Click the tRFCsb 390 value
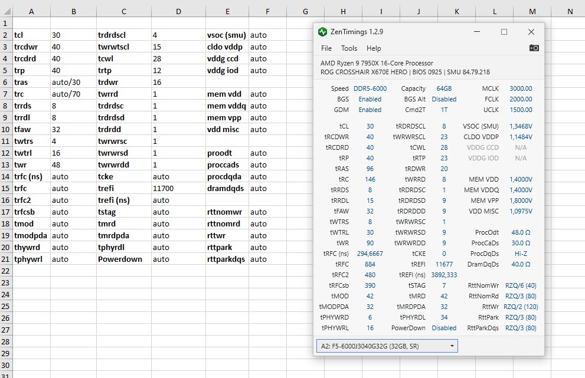This screenshot has height=378, width=585. (370, 285)
